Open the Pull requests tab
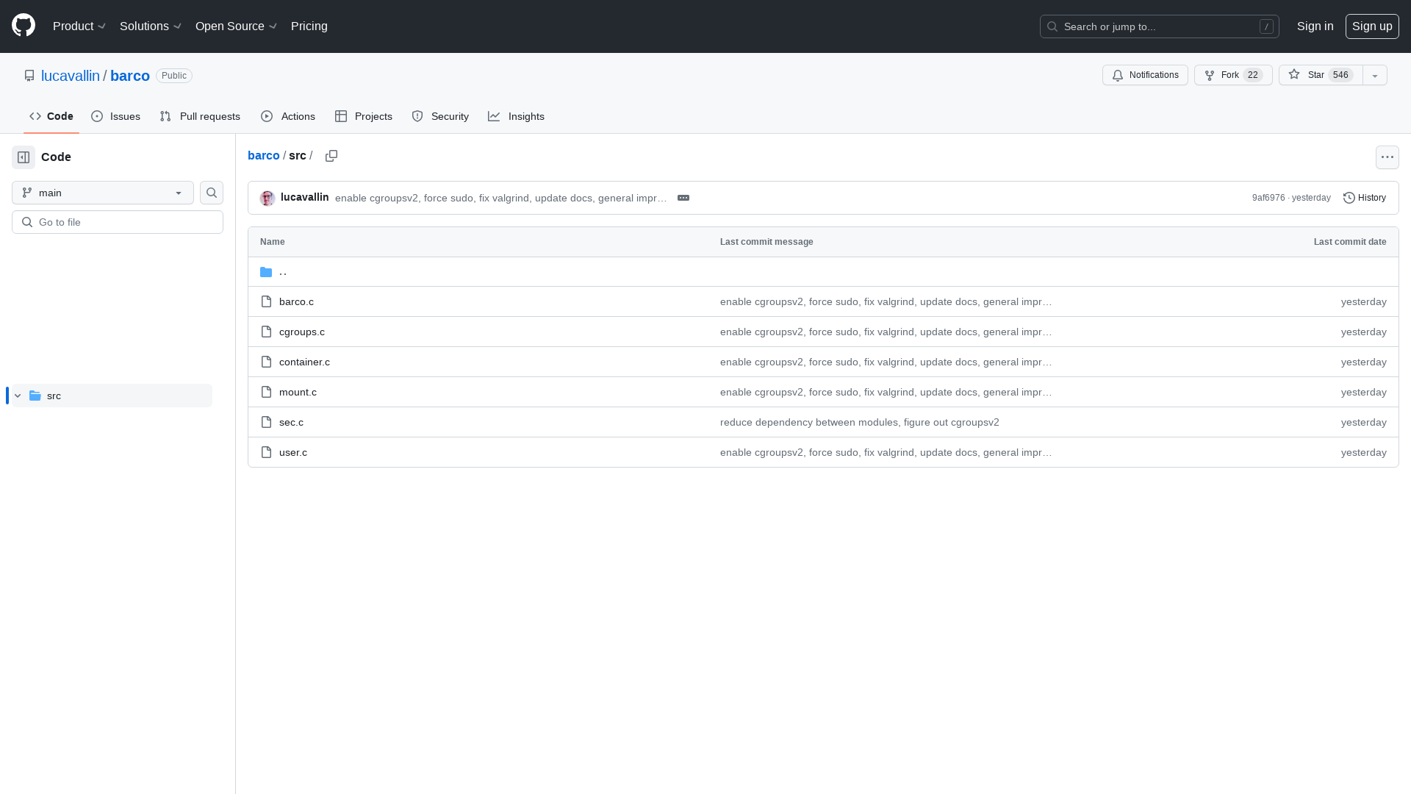The image size is (1411, 794). pos(200,116)
